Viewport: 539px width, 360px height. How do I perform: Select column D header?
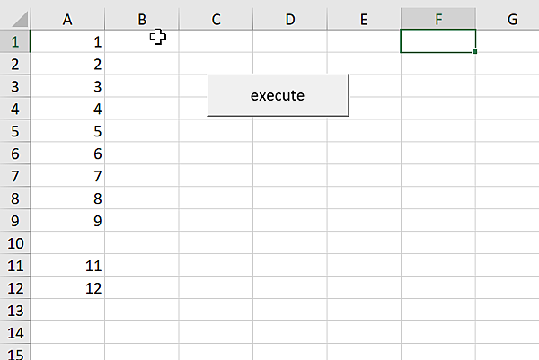(290, 19)
